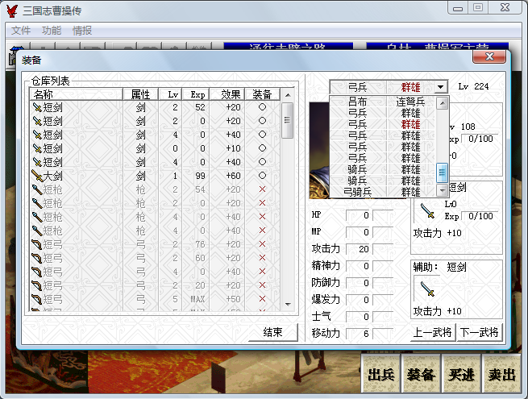
Task: Click the 大剑 sword icon in warehouse list
Action: coord(36,175)
